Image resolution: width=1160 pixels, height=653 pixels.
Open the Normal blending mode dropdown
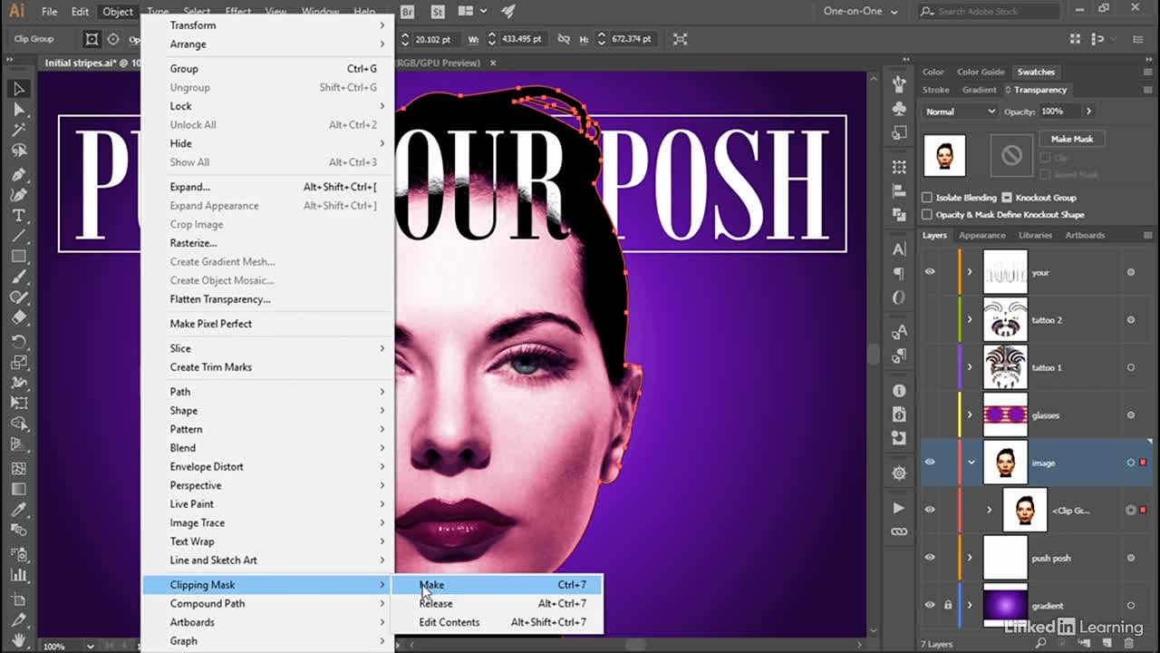960,112
